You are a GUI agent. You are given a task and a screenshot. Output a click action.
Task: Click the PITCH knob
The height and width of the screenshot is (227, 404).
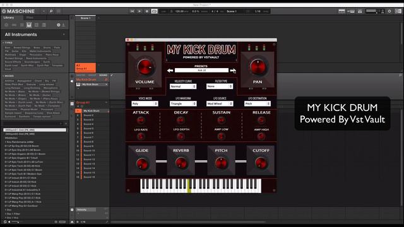point(221,163)
